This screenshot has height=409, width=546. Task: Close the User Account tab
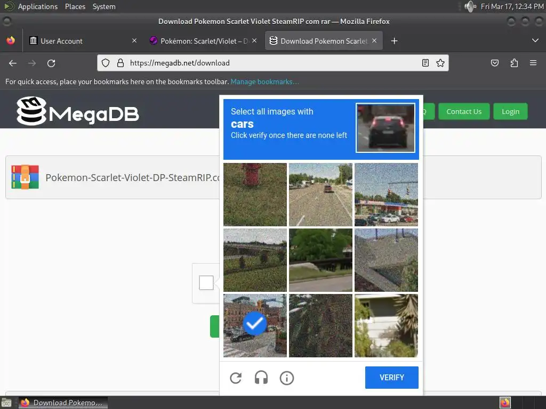click(134, 40)
